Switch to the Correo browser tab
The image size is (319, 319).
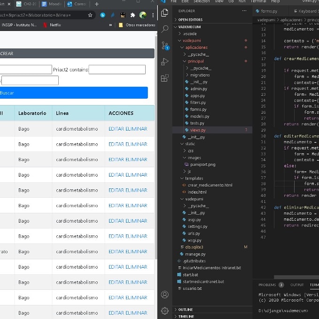[78, 4]
